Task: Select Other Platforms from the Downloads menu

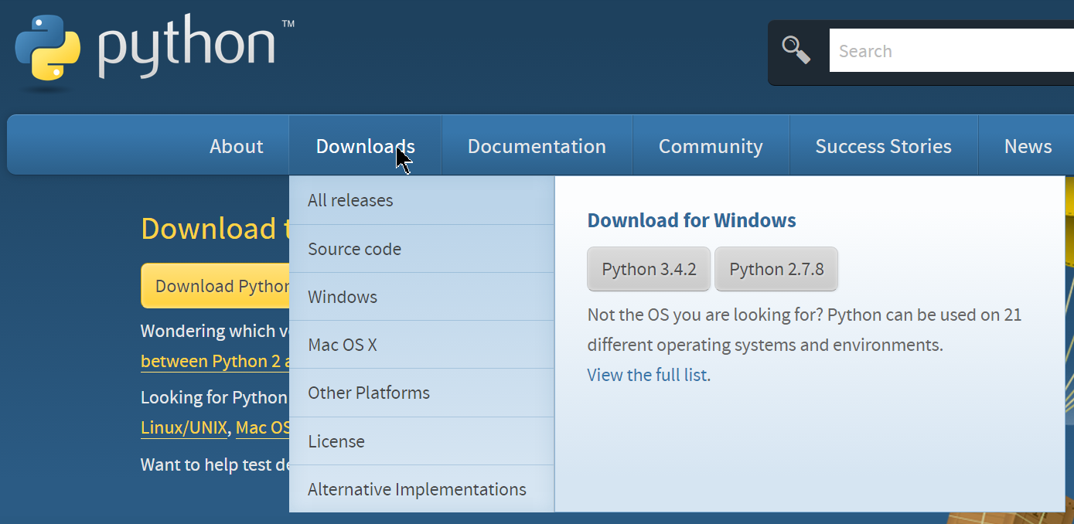Action: tap(369, 393)
